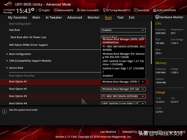Open Boot Option #1 dropdown
The width and height of the screenshot is (187, 140).
(123, 82)
